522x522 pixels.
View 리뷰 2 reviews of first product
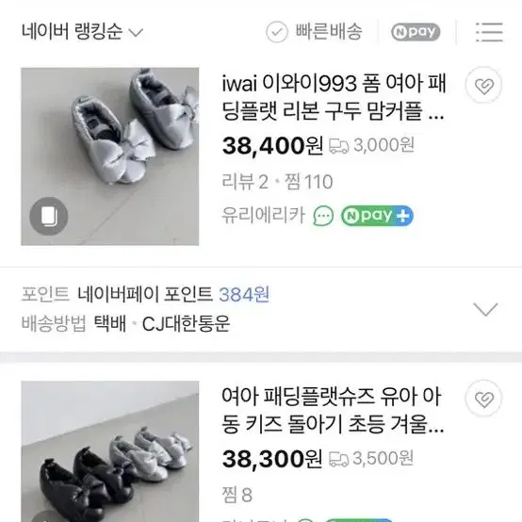[x=245, y=182]
